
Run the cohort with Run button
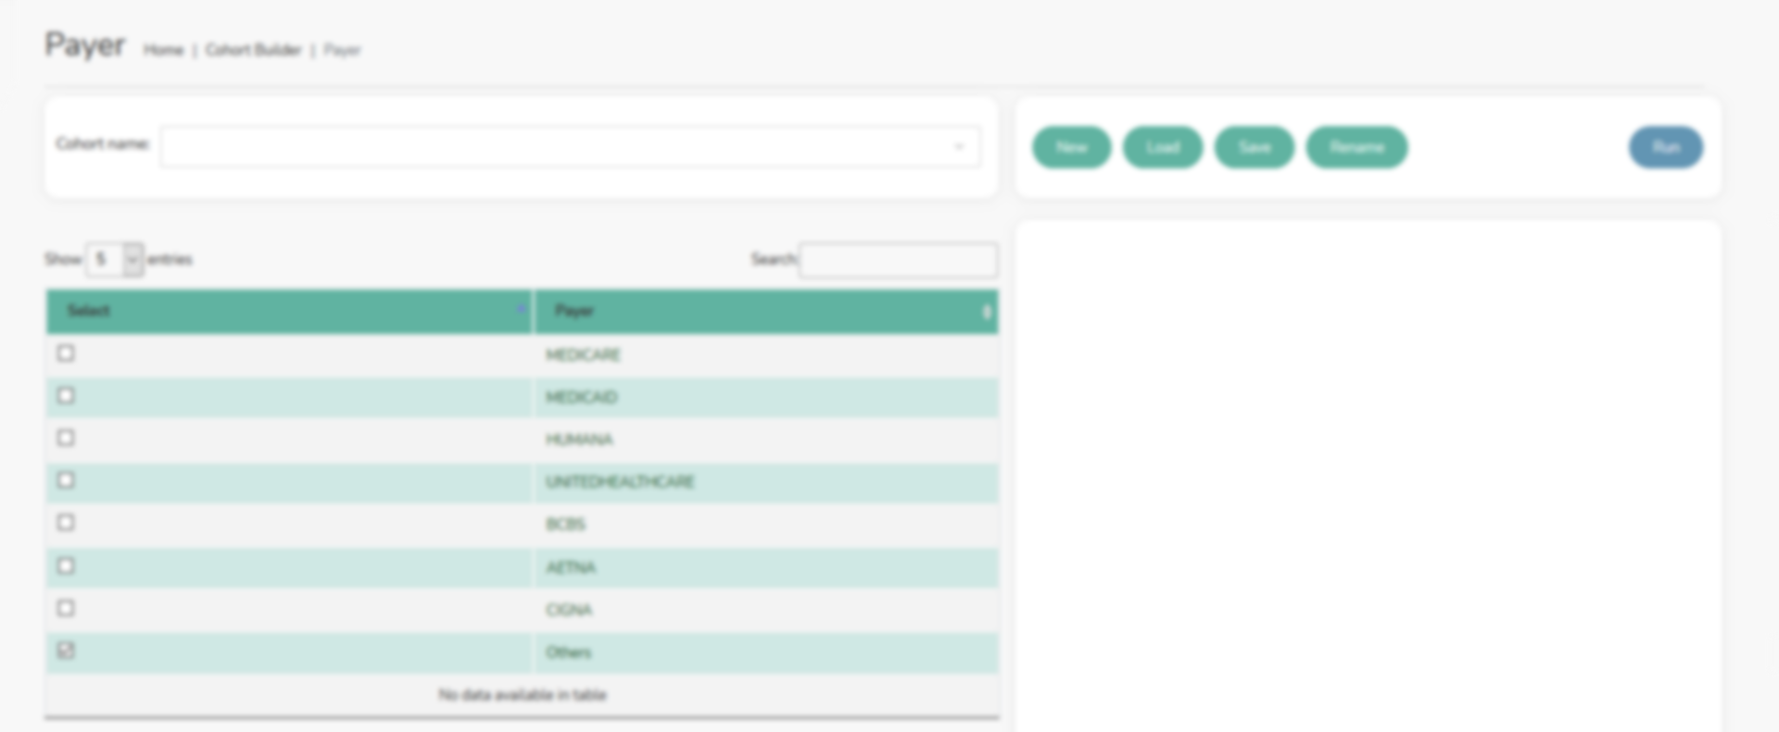pyautogui.click(x=1665, y=148)
